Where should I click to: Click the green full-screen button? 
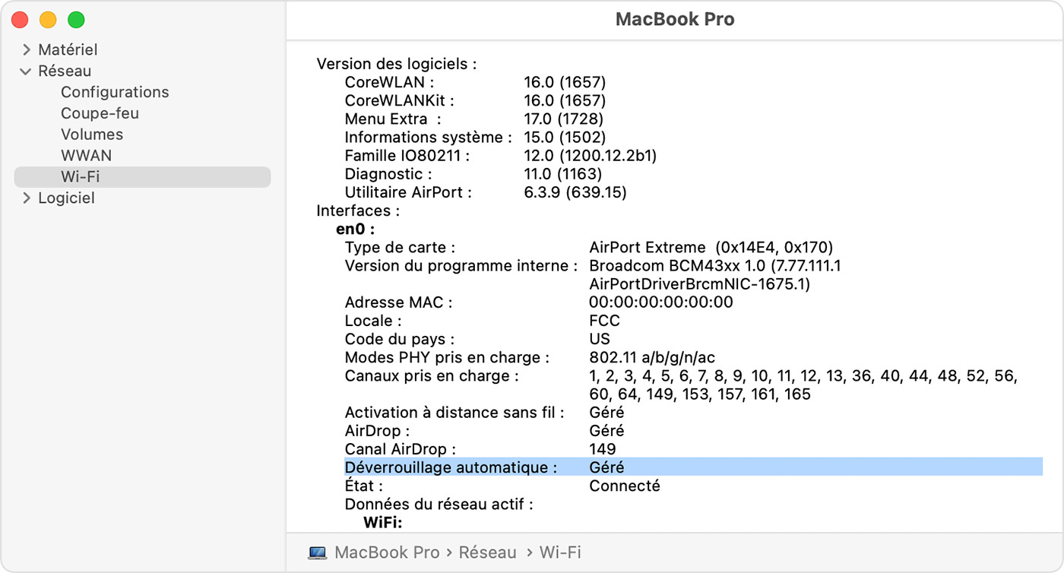(x=76, y=20)
